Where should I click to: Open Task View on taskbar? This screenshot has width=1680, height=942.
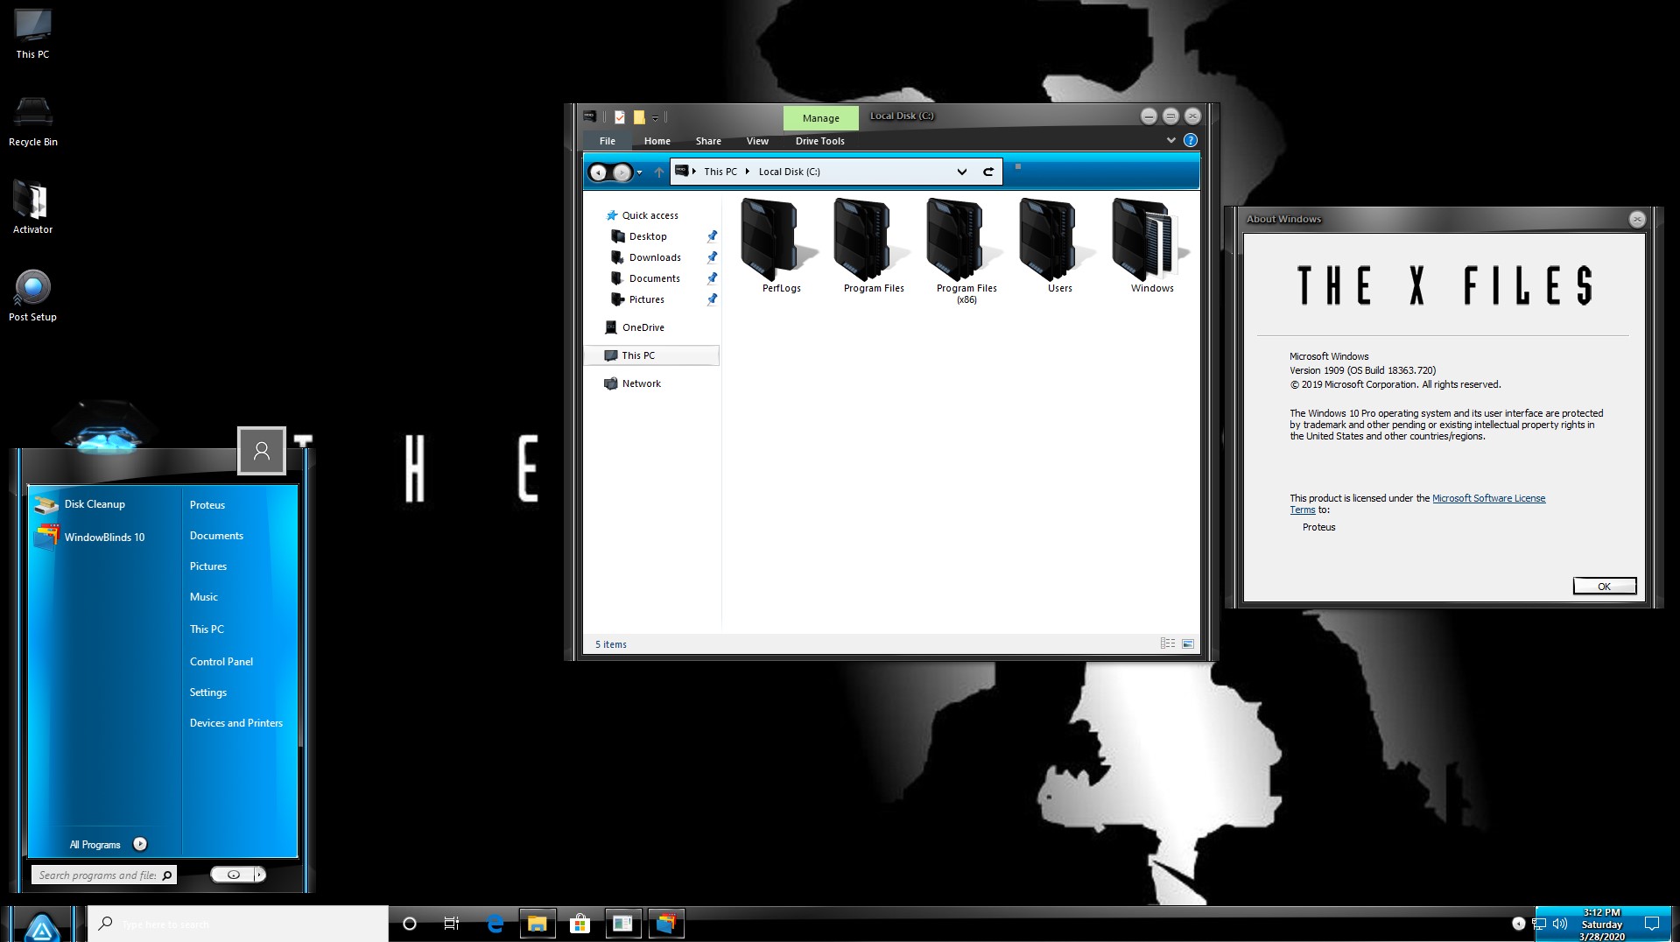click(x=452, y=924)
